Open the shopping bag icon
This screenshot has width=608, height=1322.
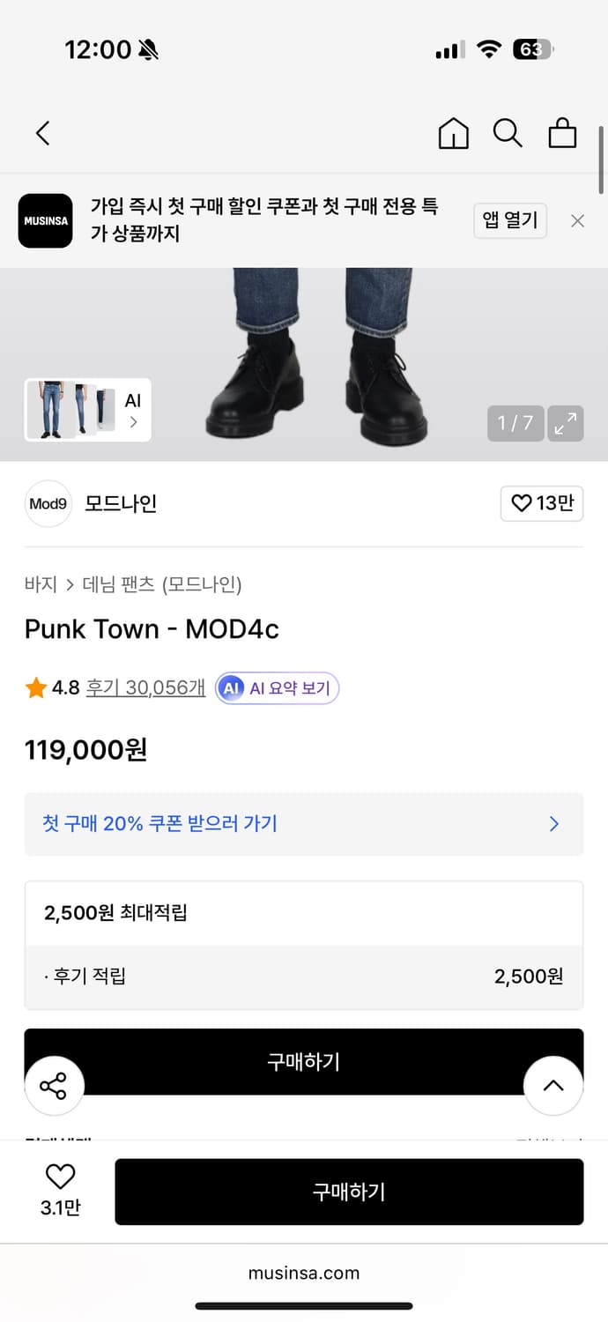coord(562,133)
